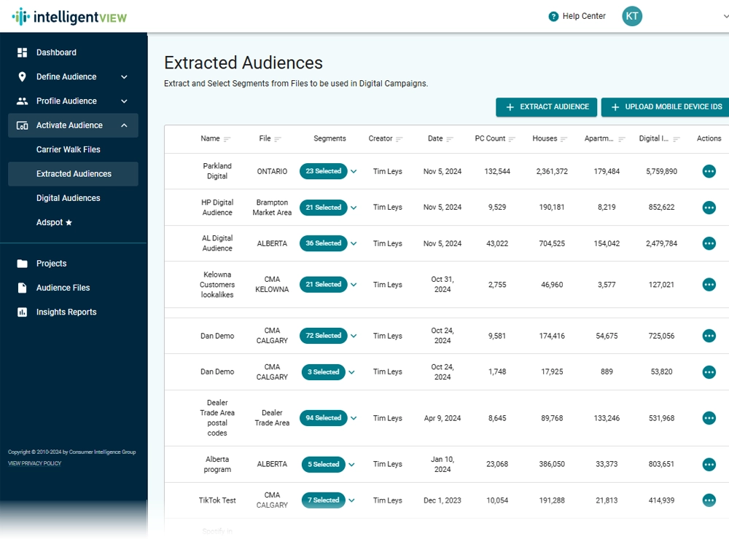Switch to Carrier Walk Files
The width and height of the screenshot is (729, 539).
click(x=70, y=149)
